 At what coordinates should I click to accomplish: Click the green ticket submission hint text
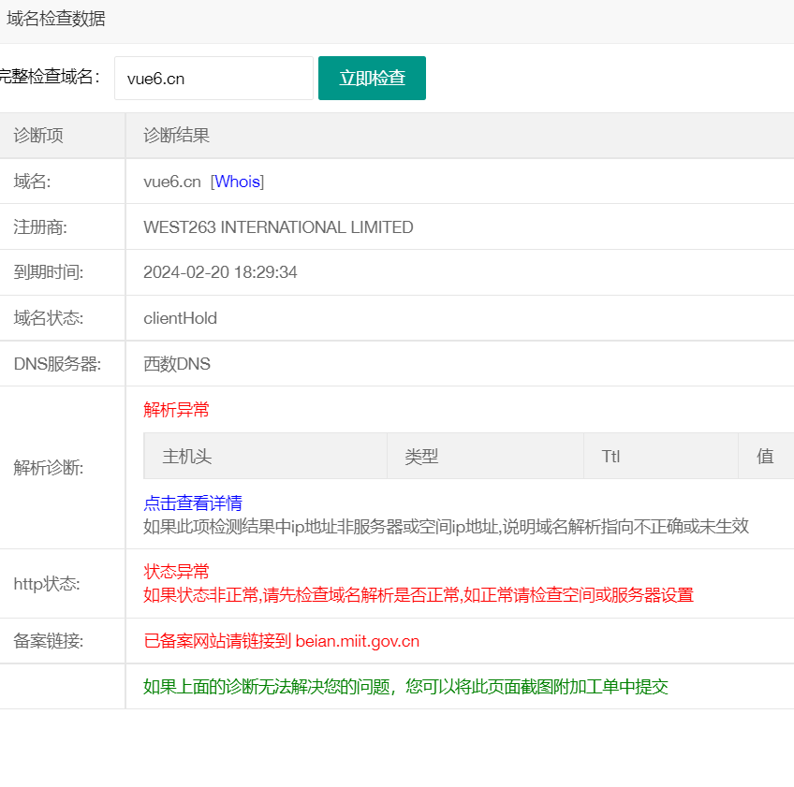[x=405, y=687]
